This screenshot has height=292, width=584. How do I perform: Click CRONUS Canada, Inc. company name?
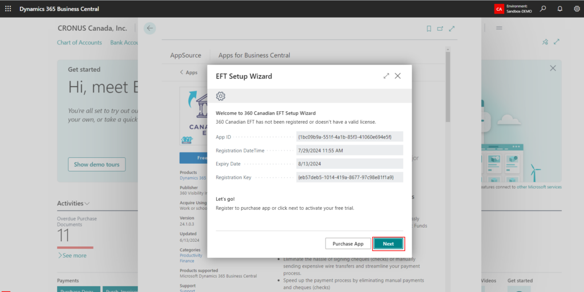point(92,28)
